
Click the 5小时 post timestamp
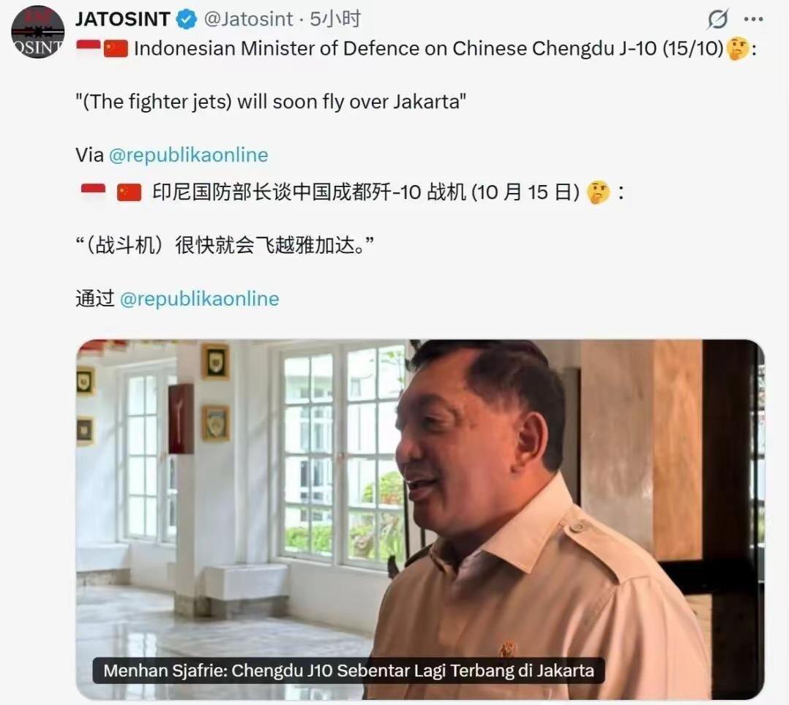tap(335, 20)
